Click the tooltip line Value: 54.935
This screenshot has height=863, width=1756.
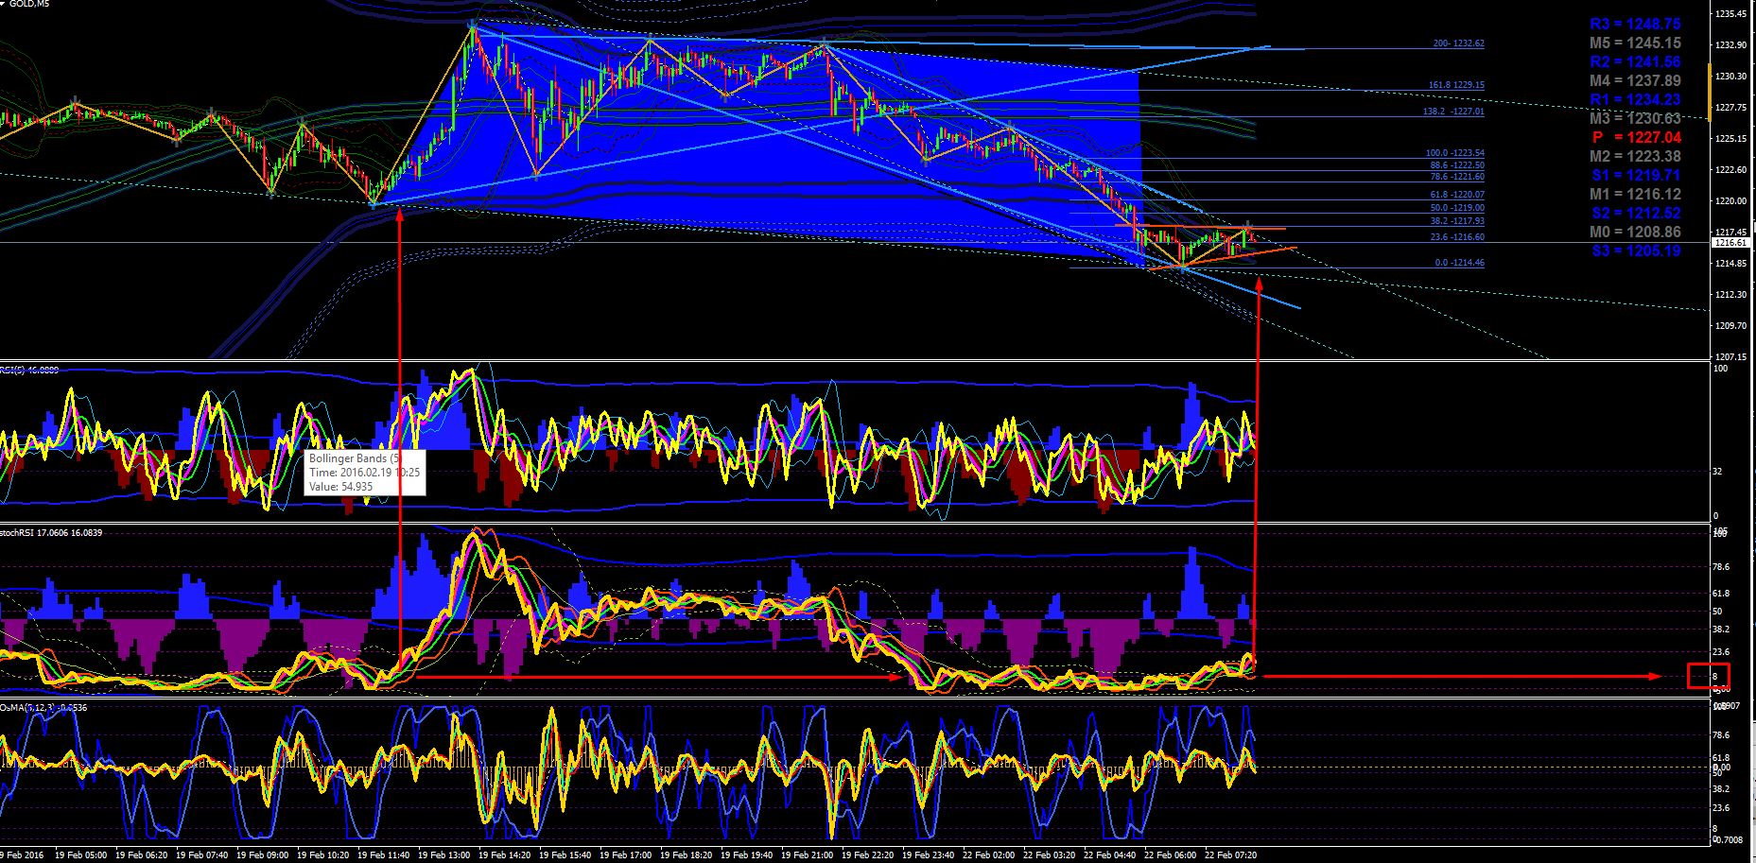pos(341,487)
